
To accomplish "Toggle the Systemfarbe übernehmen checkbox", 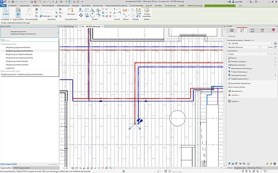I will (229, 83).
